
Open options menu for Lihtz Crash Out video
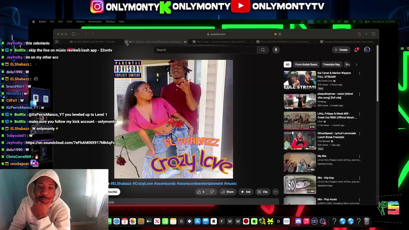(359, 114)
